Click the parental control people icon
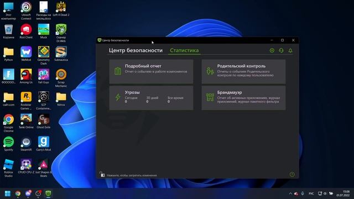 click(x=210, y=71)
